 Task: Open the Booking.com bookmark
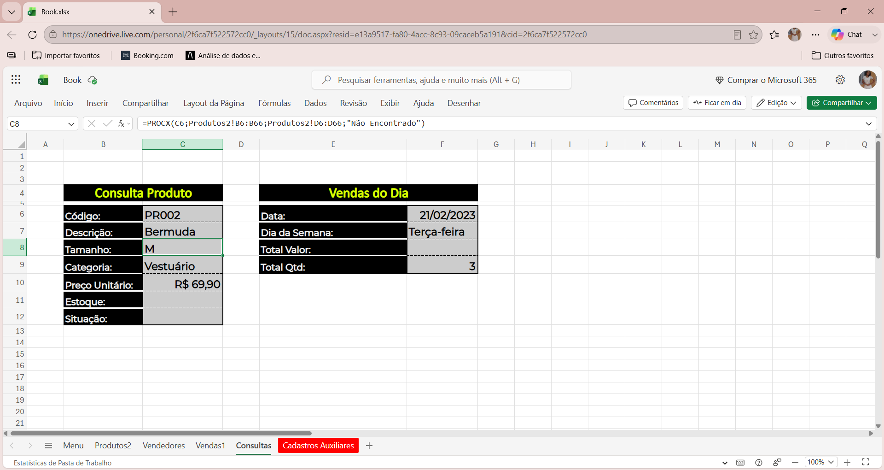(147, 55)
